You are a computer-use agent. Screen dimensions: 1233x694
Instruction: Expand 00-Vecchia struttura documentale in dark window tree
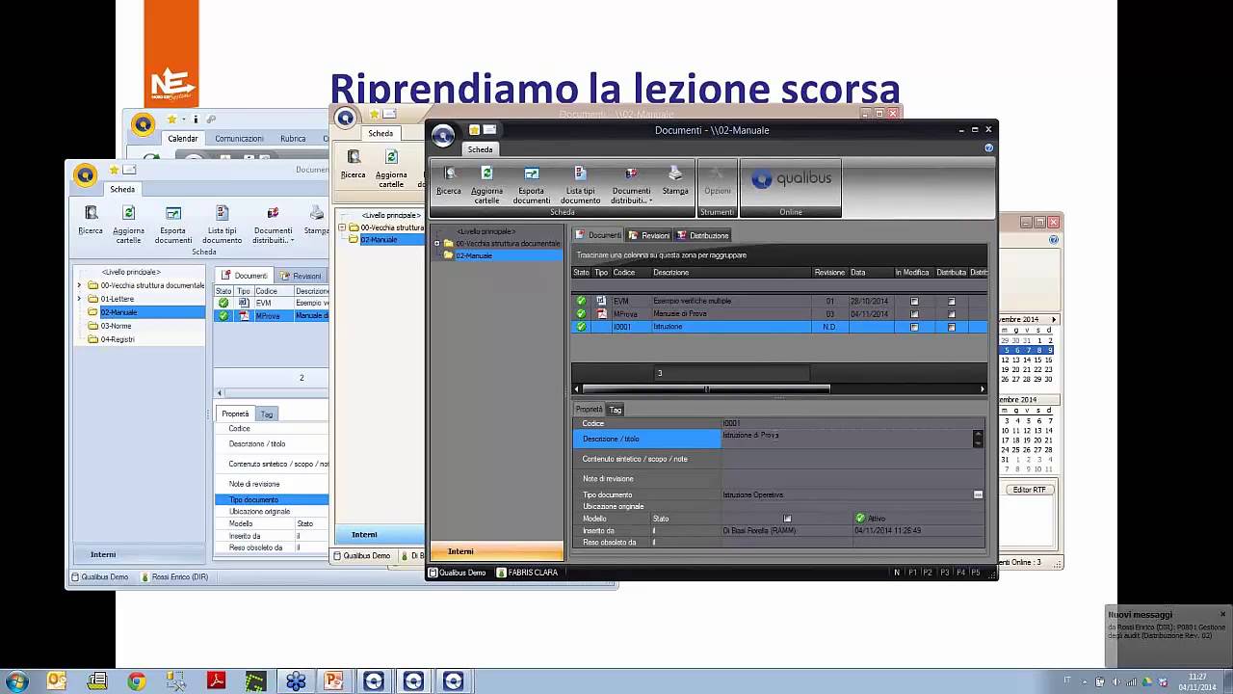[437, 243]
